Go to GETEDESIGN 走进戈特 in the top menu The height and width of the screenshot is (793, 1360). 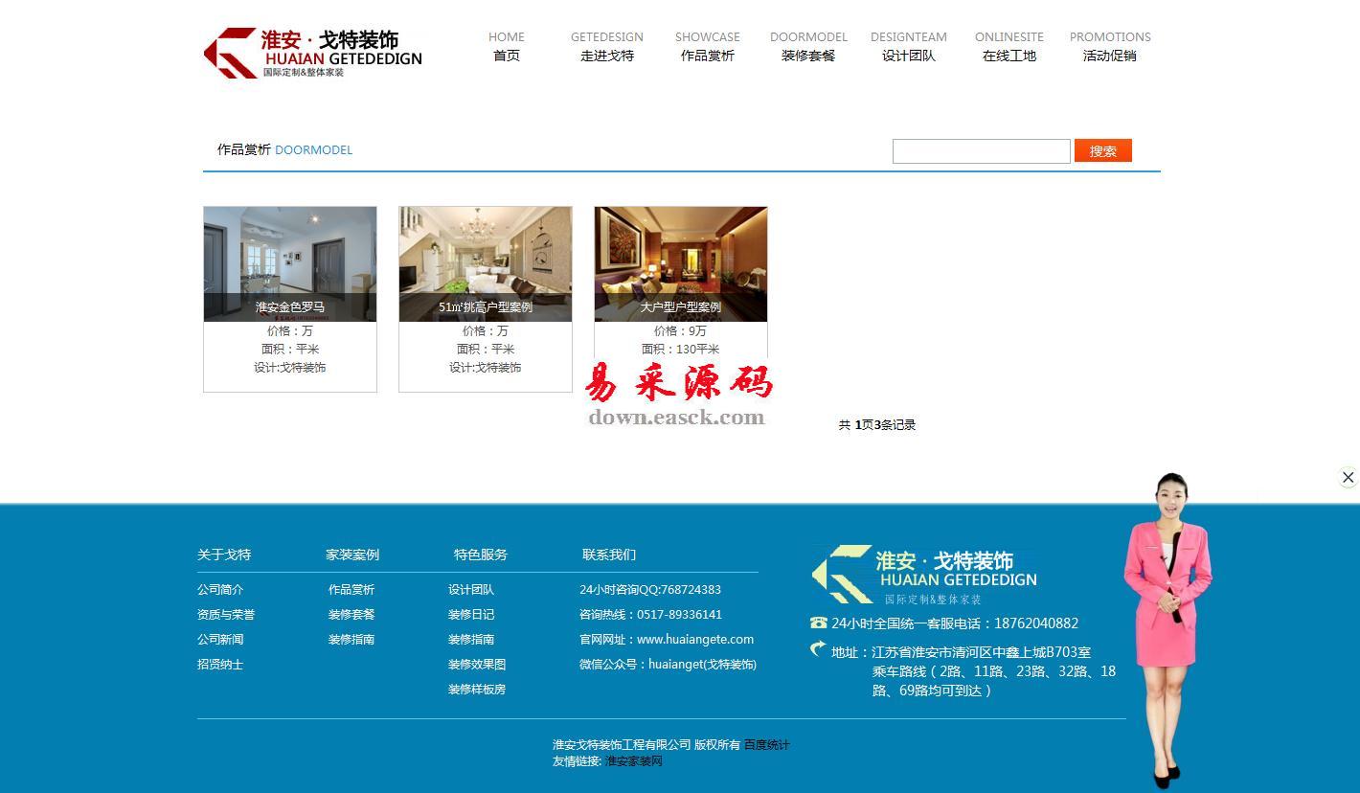[x=607, y=46]
